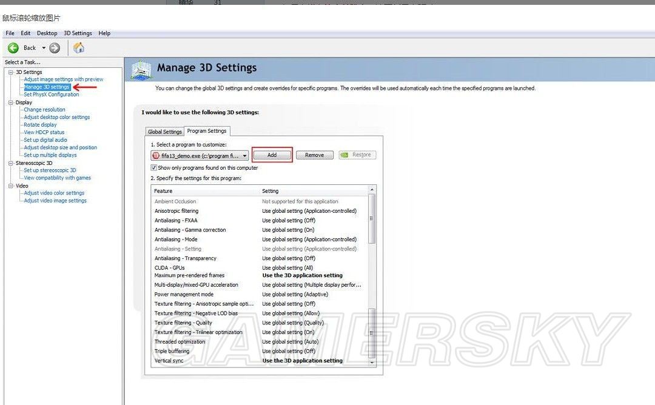Select the Antialiasing - FXAA row
This screenshot has width=655, height=405.
click(x=260, y=221)
